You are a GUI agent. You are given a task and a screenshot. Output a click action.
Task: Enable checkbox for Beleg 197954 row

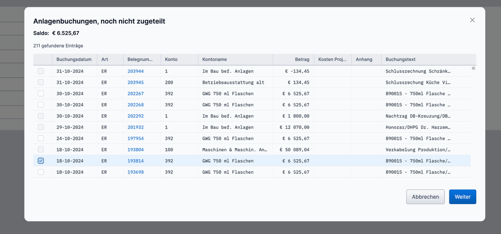[x=41, y=139]
